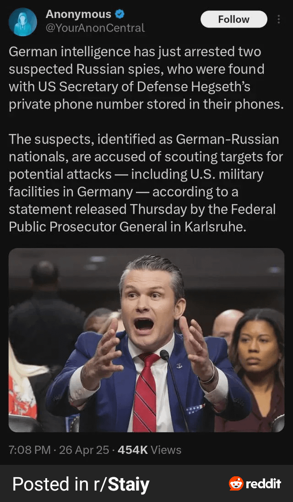This screenshot has width=293, height=502.
Task: Click the tweet's first paragraph text
Action: pyautogui.click(x=146, y=78)
